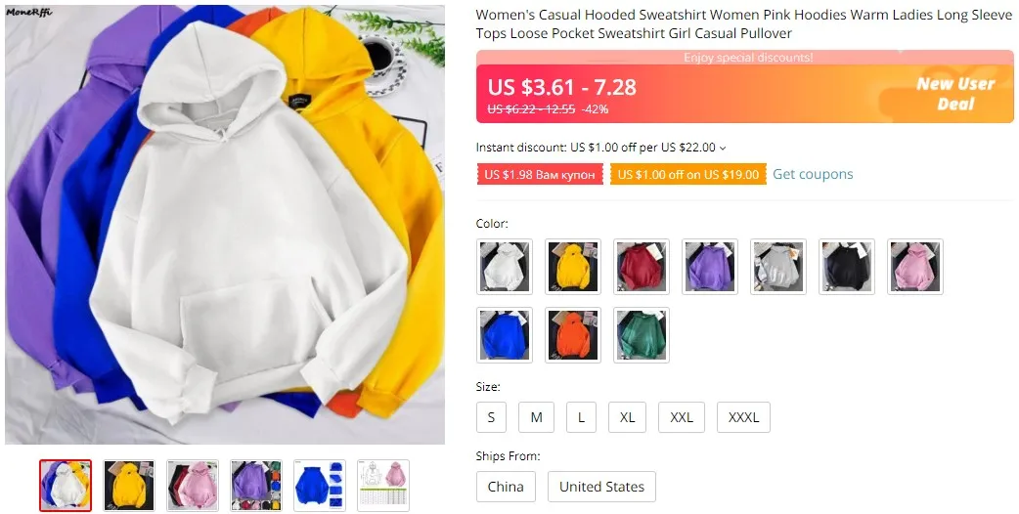Viewport: 1019px width, 514px height.
Task: Expand the Instant discount dropdown arrow
Action: point(723,149)
